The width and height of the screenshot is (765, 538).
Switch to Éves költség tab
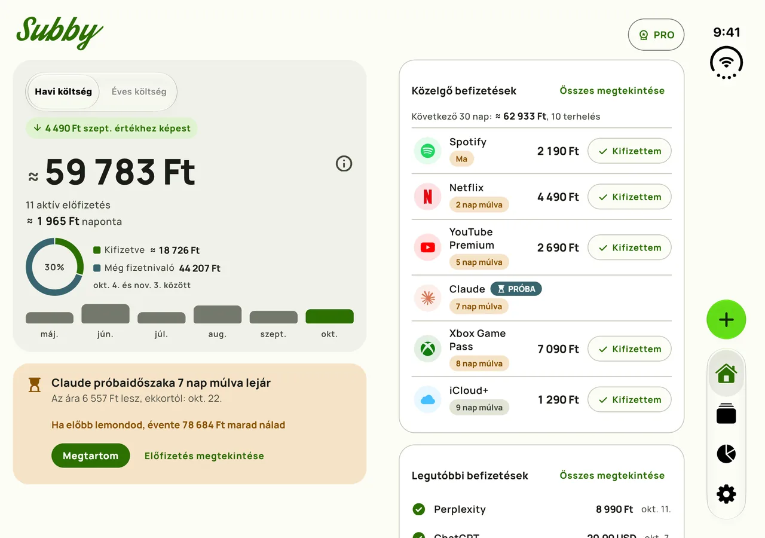coord(139,92)
